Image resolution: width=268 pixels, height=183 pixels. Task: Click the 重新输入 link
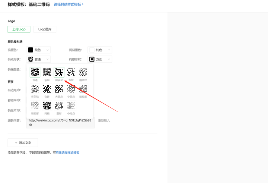tap(104, 120)
